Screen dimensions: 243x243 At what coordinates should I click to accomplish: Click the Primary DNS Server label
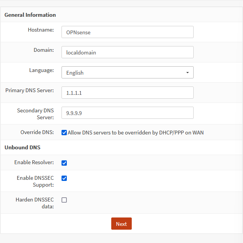30,90
